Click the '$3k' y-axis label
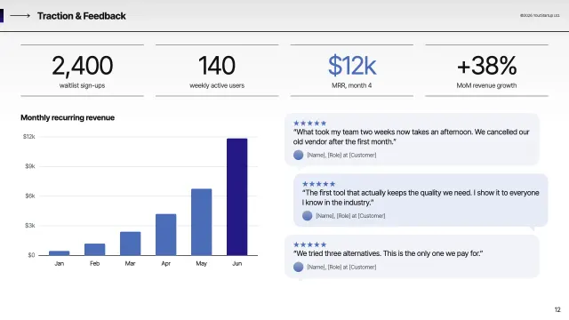This screenshot has height=320, width=569. click(x=30, y=226)
